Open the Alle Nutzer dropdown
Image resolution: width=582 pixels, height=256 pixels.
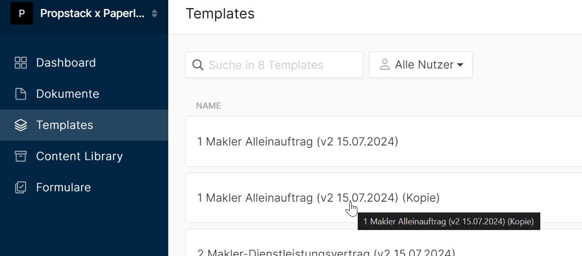point(421,65)
